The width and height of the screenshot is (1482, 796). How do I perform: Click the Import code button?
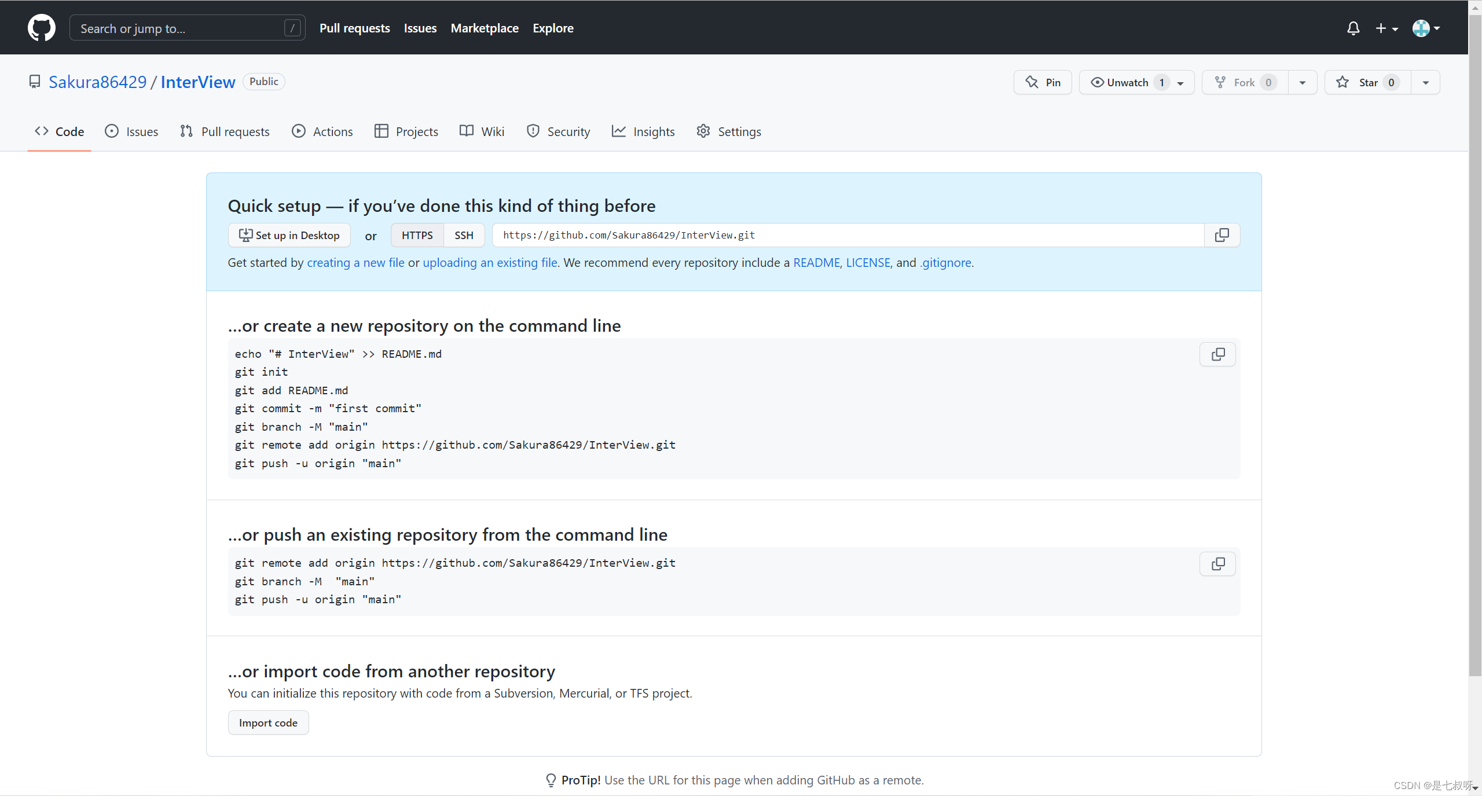[x=267, y=722]
